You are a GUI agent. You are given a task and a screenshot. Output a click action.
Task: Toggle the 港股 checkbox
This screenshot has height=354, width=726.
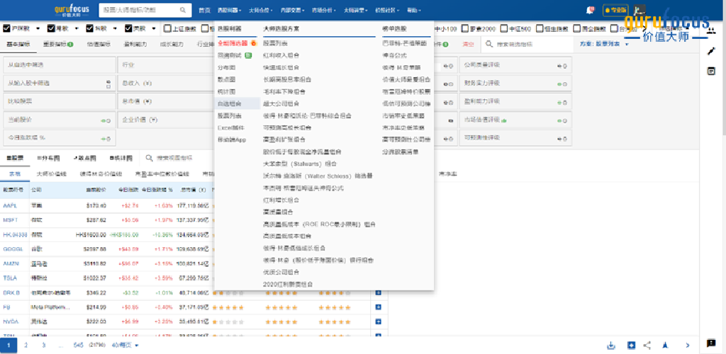[x=51, y=28]
